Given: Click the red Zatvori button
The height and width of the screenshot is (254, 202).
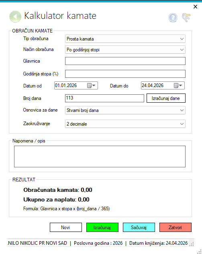Looking at the screenshot, I should pyautogui.click(x=175, y=227).
